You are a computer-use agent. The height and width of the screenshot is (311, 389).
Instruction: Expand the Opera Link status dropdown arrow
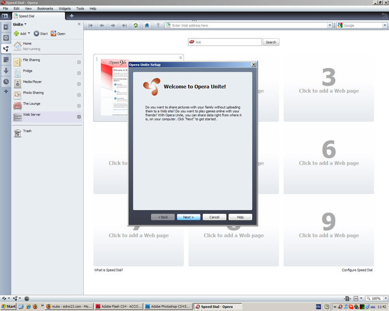9,299
